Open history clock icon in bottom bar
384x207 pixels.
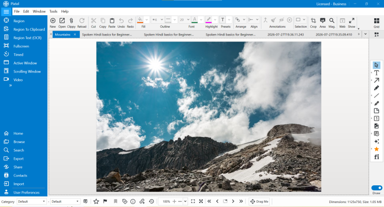(x=151, y=202)
